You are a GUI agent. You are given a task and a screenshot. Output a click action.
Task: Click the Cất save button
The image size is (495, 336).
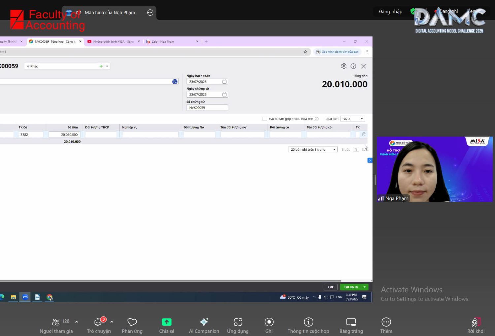pos(330,287)
